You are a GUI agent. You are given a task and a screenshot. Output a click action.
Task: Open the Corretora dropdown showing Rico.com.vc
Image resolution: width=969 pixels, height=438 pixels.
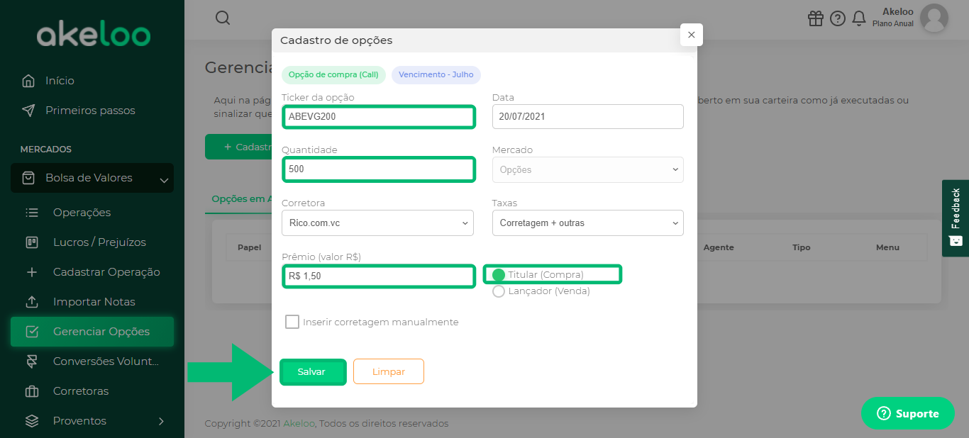pos(377,223)
